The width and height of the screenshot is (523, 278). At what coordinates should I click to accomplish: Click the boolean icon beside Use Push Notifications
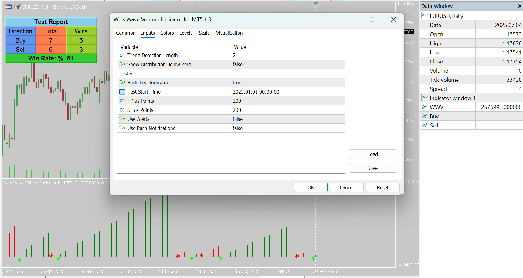[x=122, y=128]
